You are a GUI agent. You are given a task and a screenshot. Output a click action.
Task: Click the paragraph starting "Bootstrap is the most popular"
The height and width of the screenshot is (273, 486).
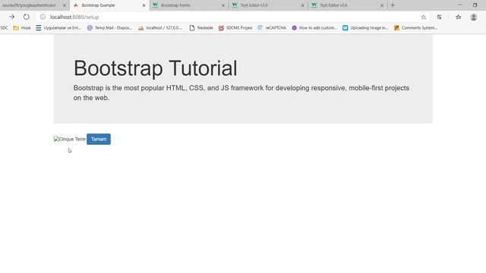241,93
